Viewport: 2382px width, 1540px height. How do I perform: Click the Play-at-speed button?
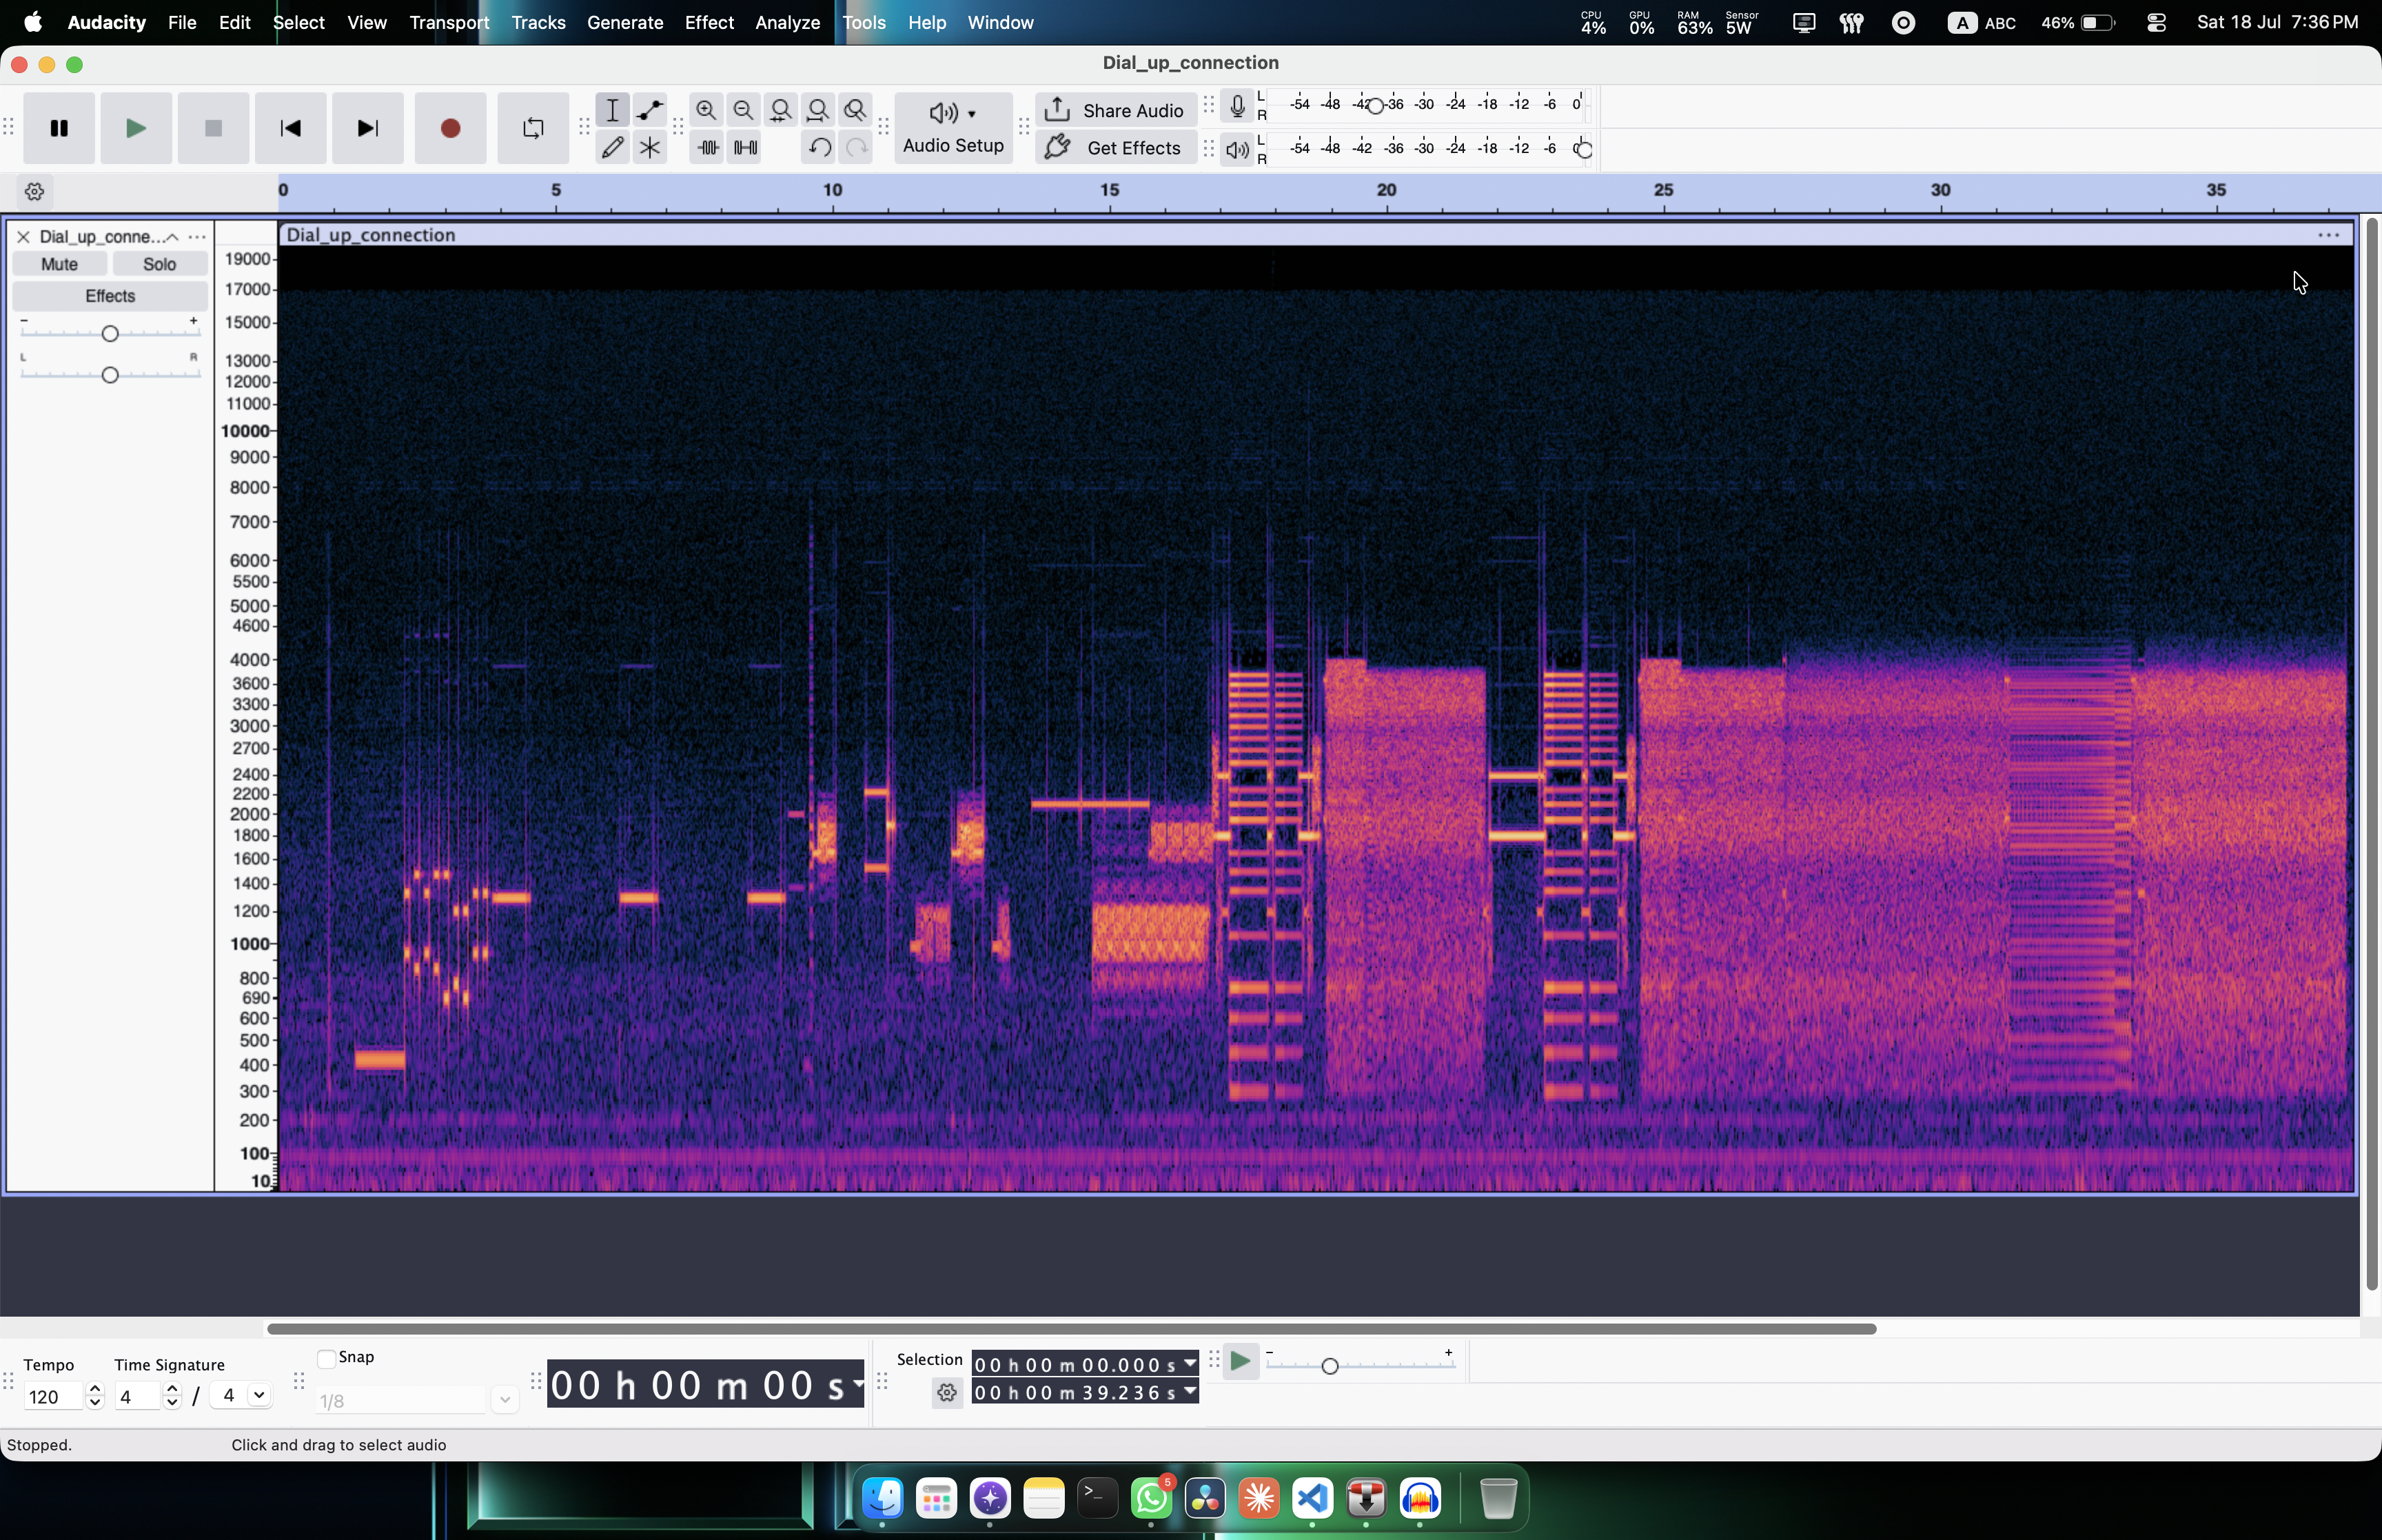1241,1362
